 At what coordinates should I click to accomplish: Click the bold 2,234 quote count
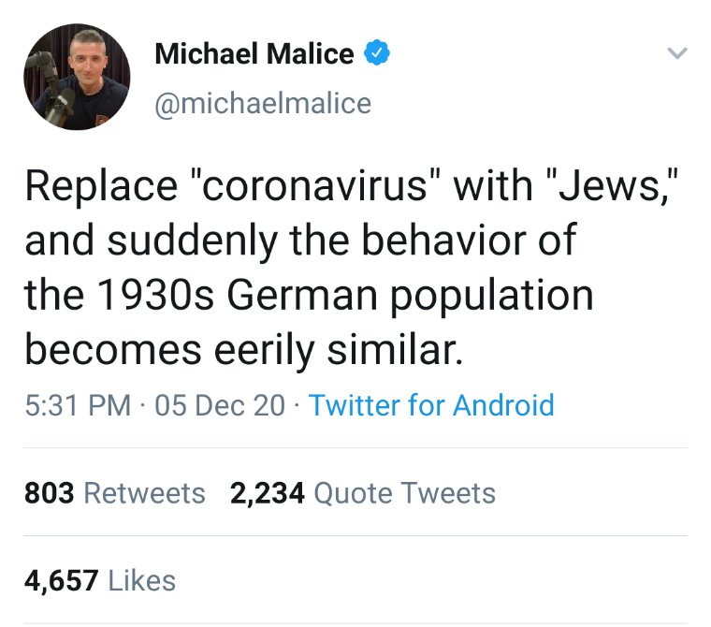point(268,493)
